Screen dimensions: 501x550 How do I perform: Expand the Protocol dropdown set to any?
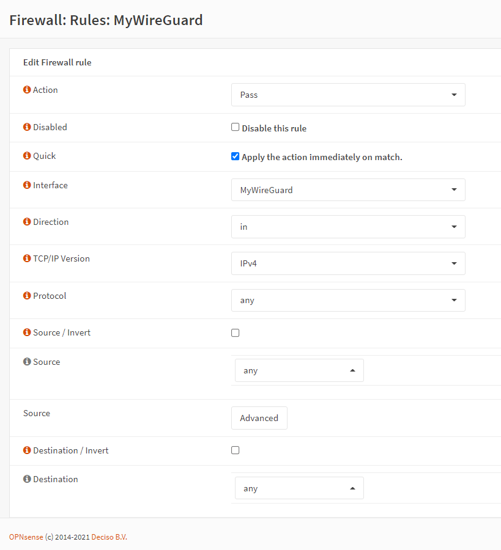[x=347, y=300]
